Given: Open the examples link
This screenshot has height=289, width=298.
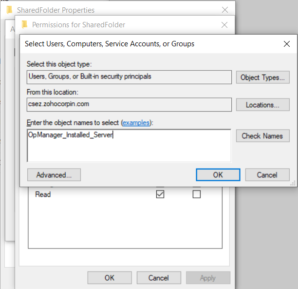Looking at the screenshot, I should pos(136,123).
